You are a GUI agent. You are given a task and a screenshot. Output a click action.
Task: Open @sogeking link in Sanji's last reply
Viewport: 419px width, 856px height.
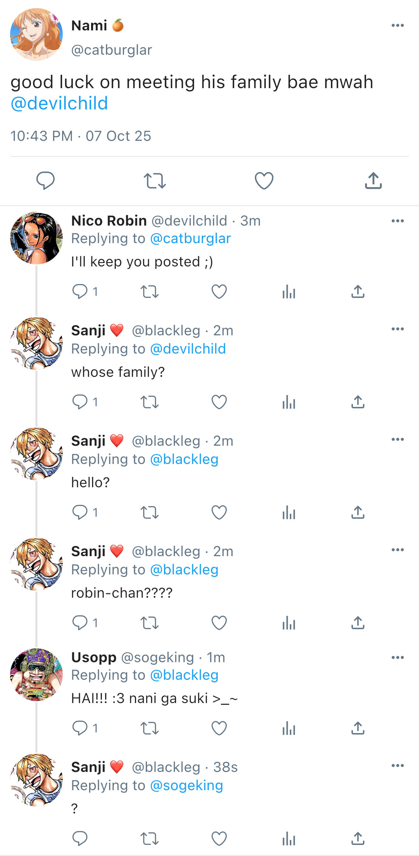(x=186, y=786)
